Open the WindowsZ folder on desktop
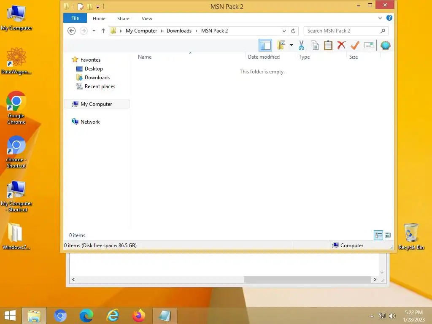The height and width of the screenshot is (324, 432). [x=16, y=236]
